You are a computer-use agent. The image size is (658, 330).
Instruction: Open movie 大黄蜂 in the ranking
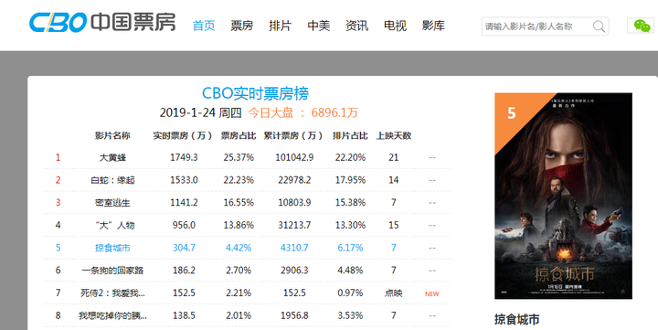click(112, 157)
